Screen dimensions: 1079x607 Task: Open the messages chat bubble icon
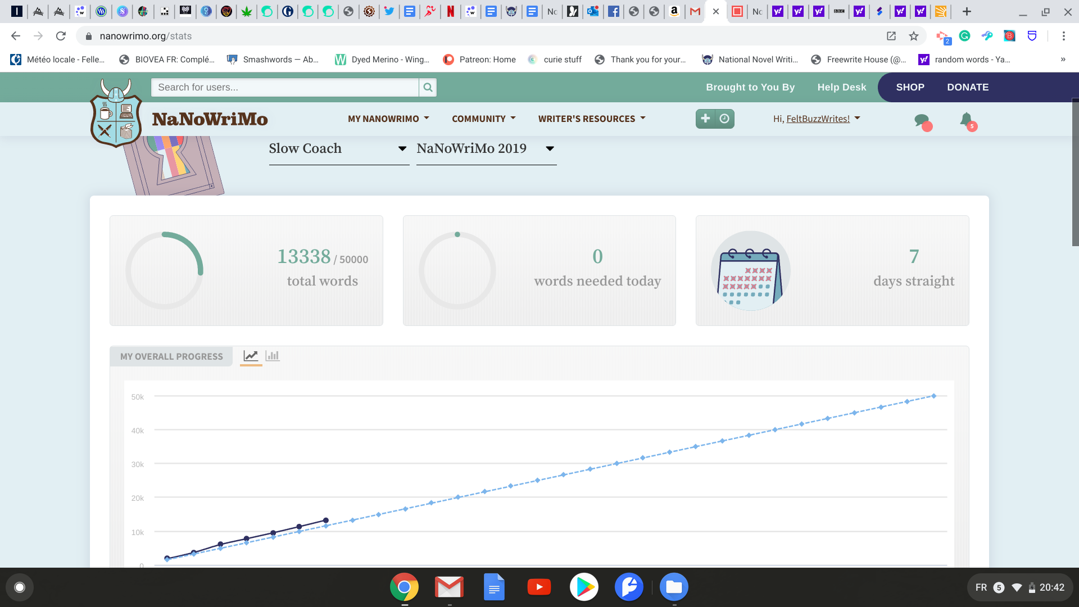click(922, 121)
